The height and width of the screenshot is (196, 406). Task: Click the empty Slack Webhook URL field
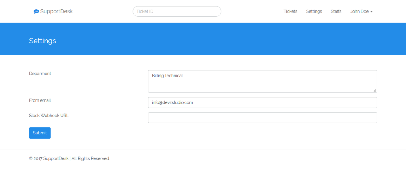tap(262, 118)
